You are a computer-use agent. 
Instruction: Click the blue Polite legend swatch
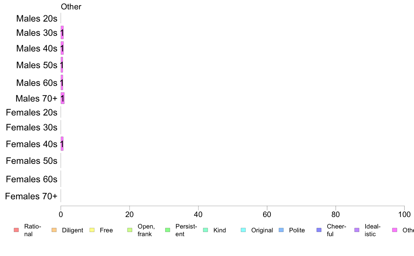[281, 230]
